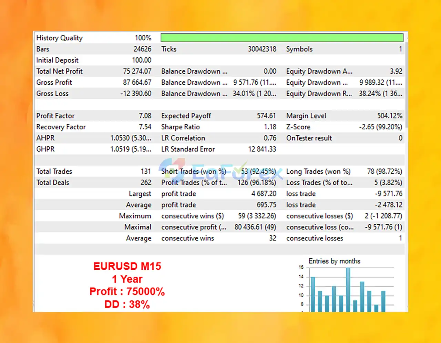Select the Z-Score value -2.65 (99.20%)
The width and height of the screenshot is (441, 343).
[381, 127]
